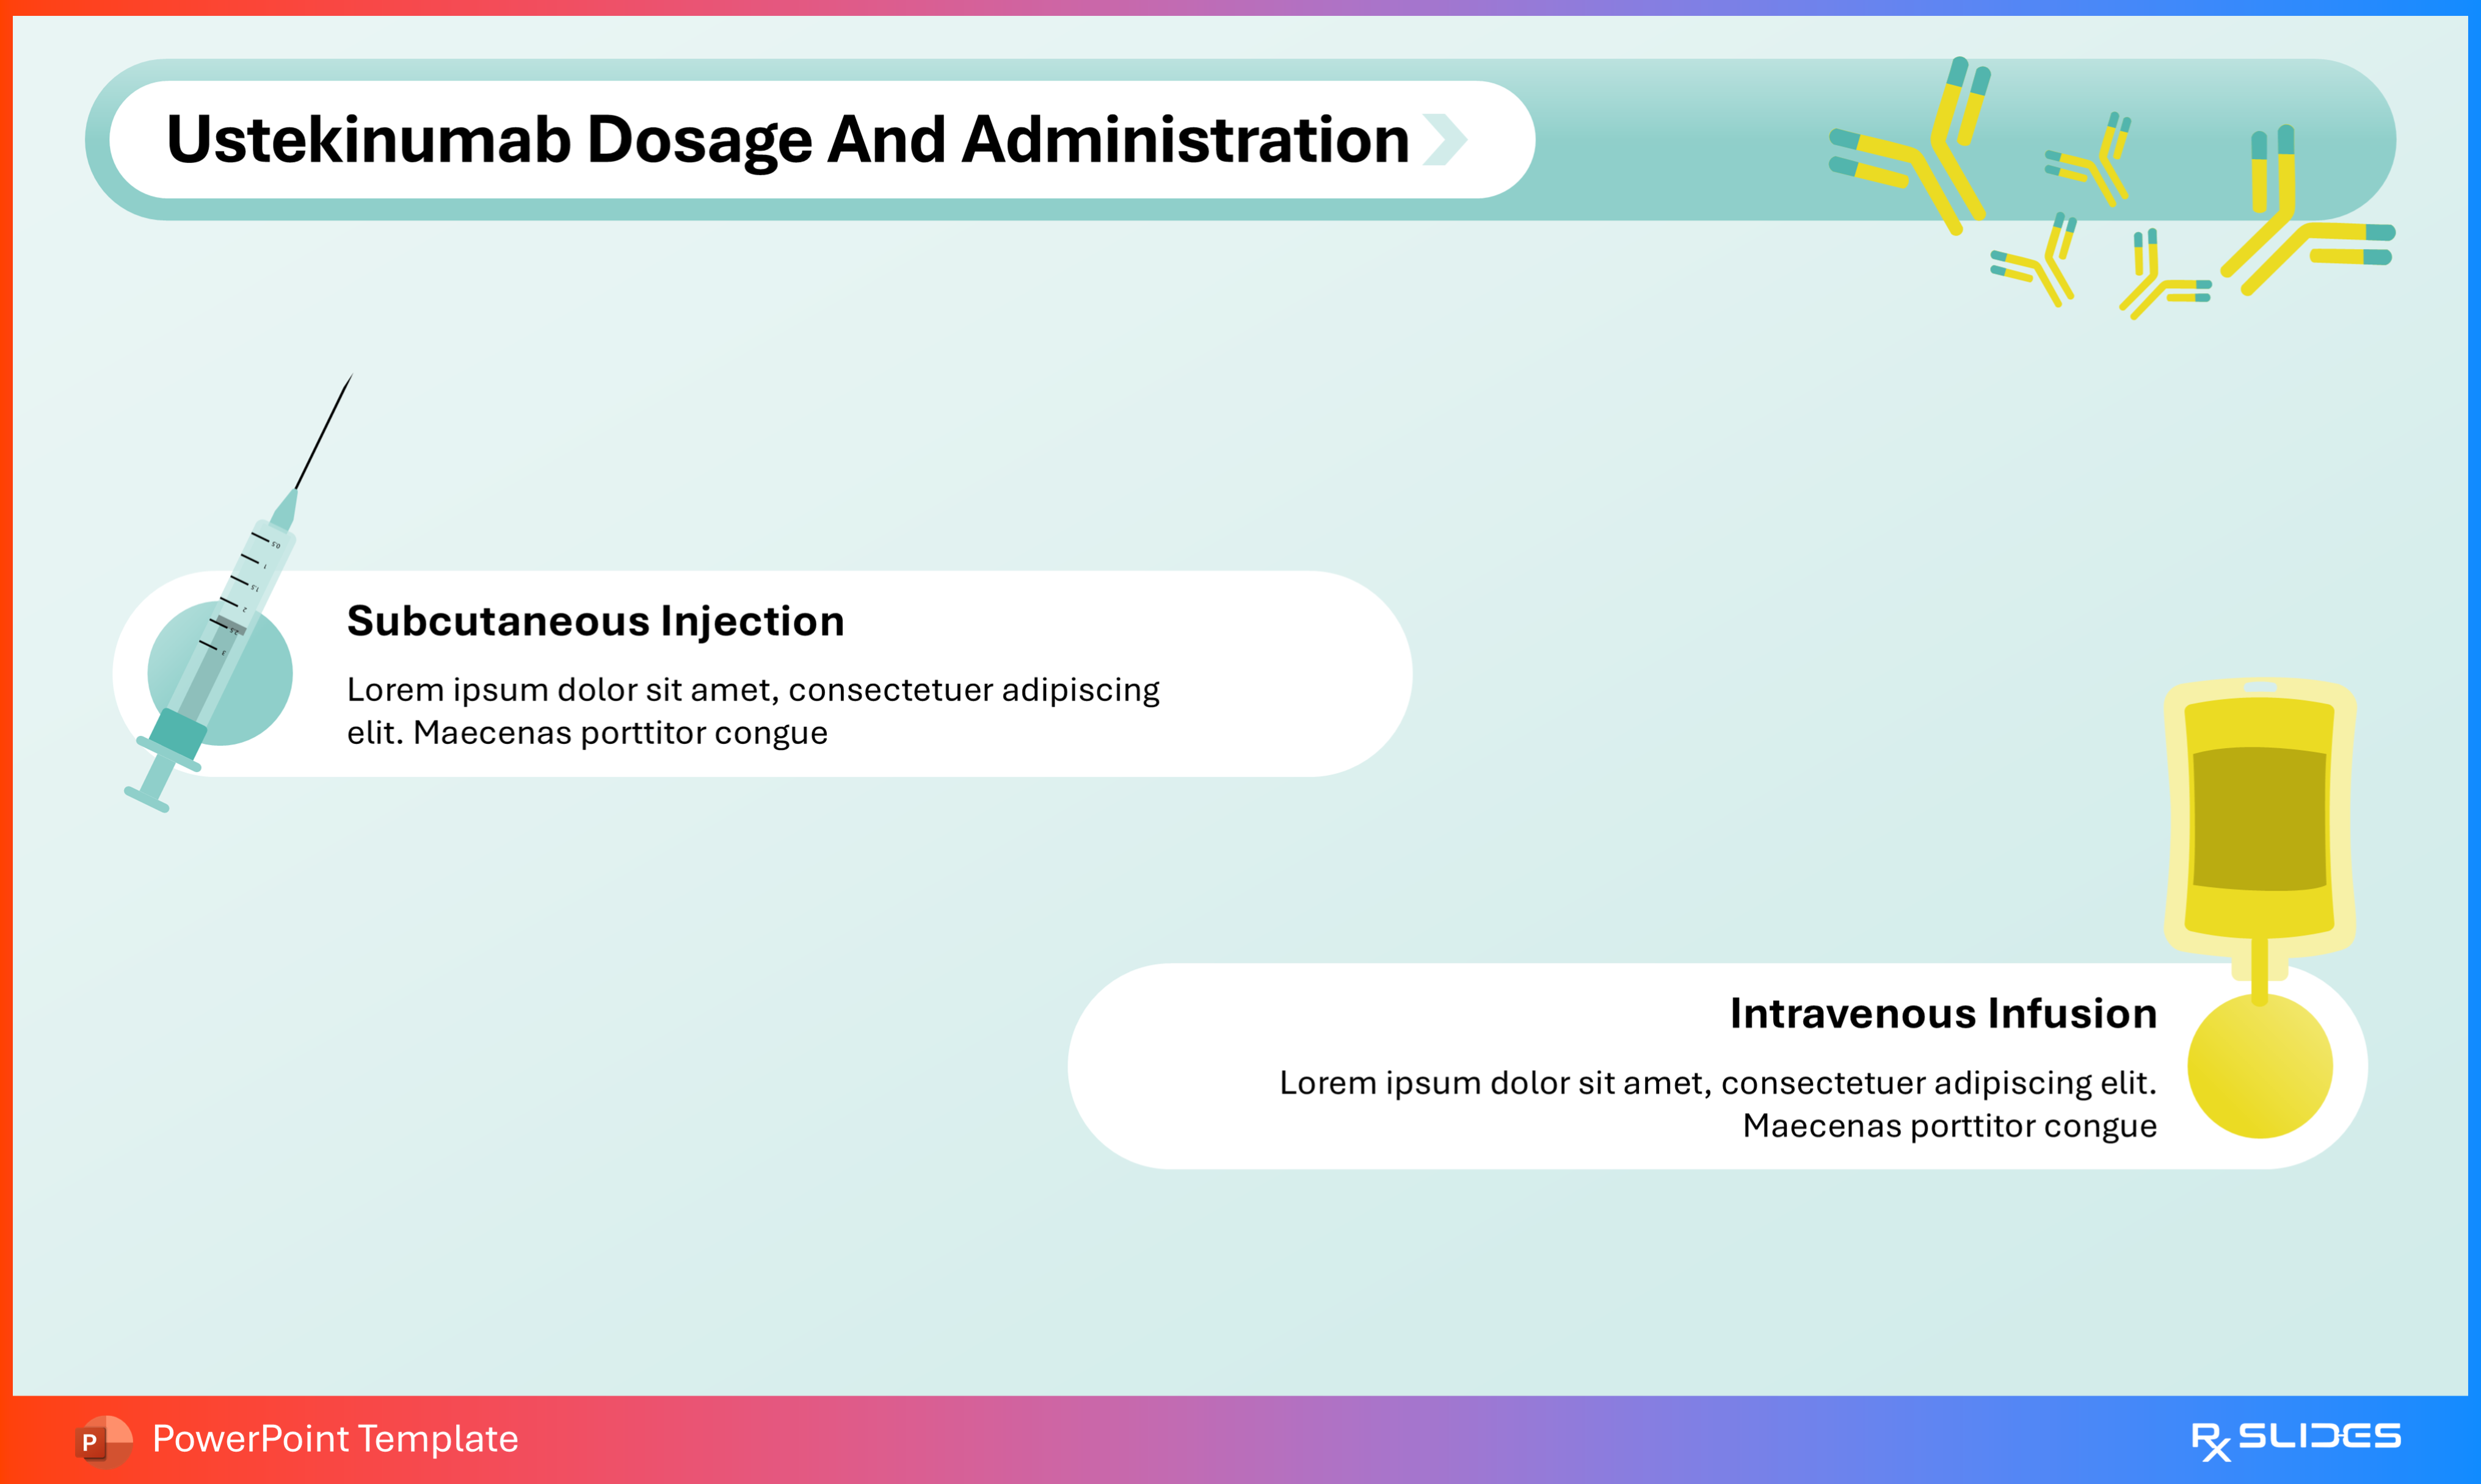The height and width of the screenshot is (1484, 2481).
Task: Click the RxSlides logo
Action: [x=2295, y=1440]
